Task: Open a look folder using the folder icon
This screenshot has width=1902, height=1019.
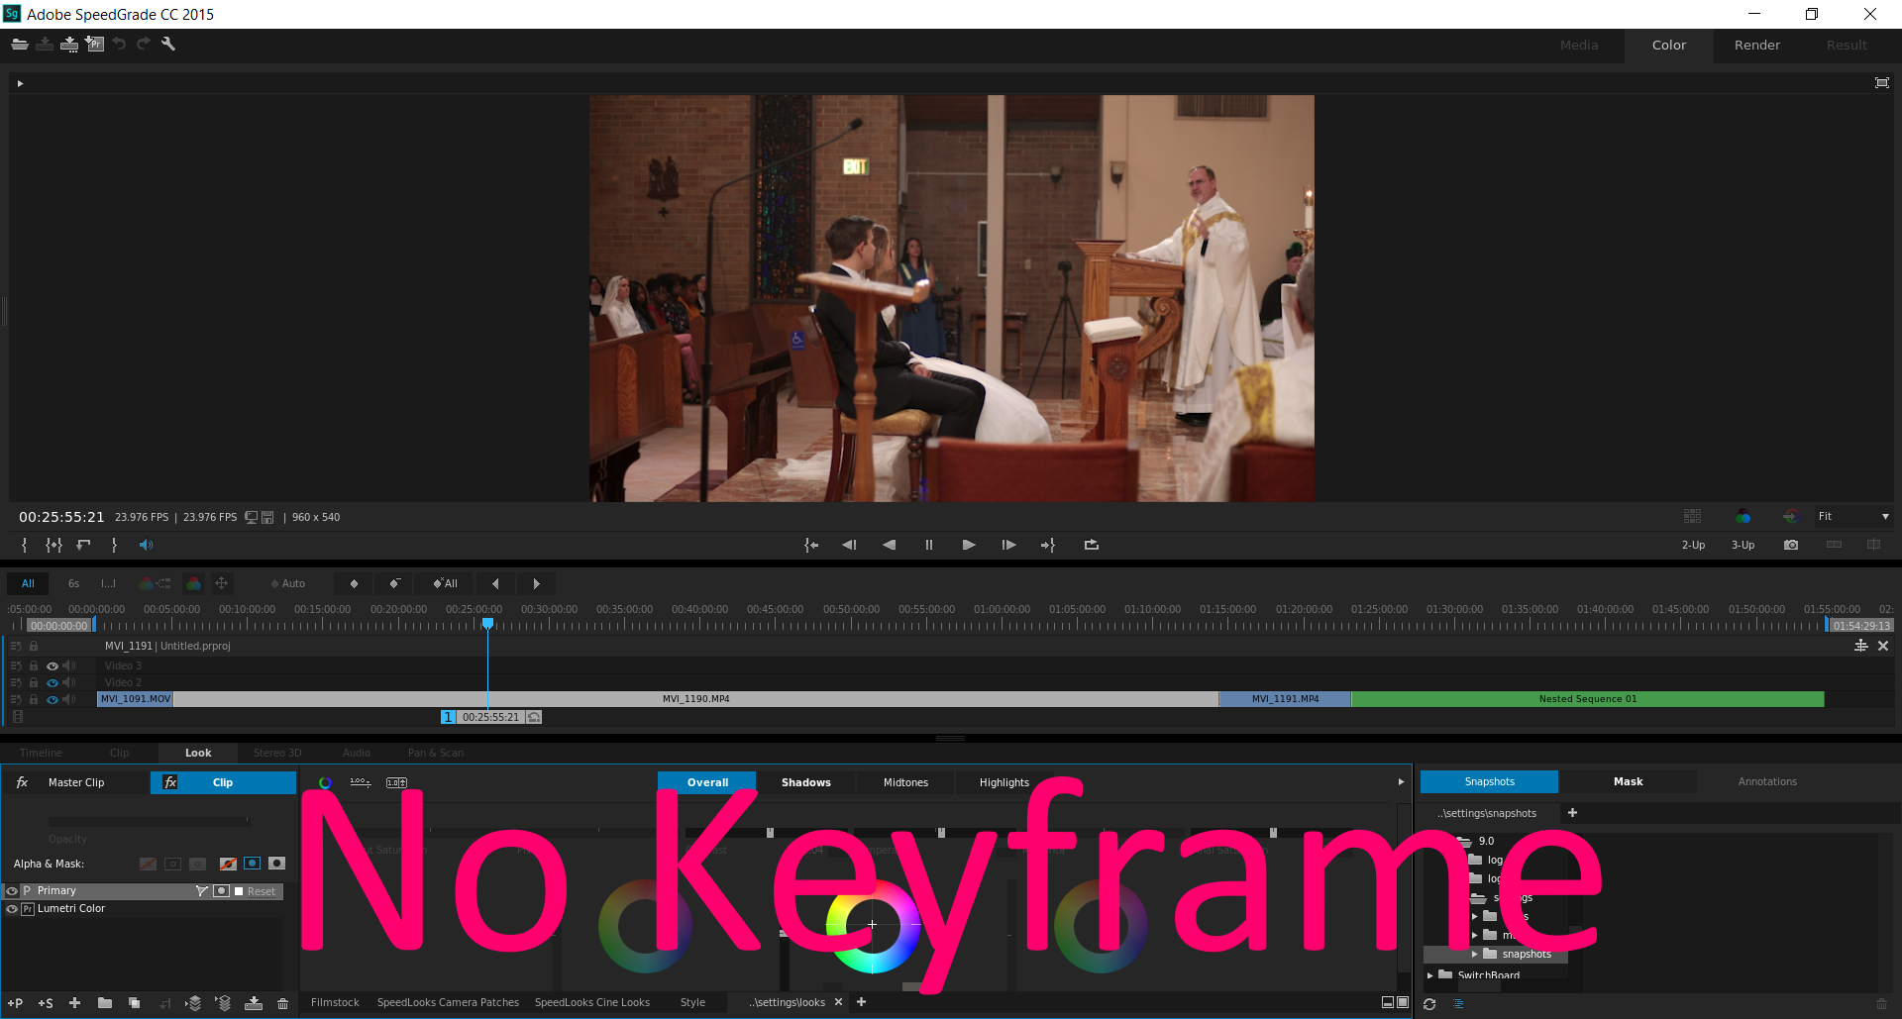Action: (x=104, y=1003)
